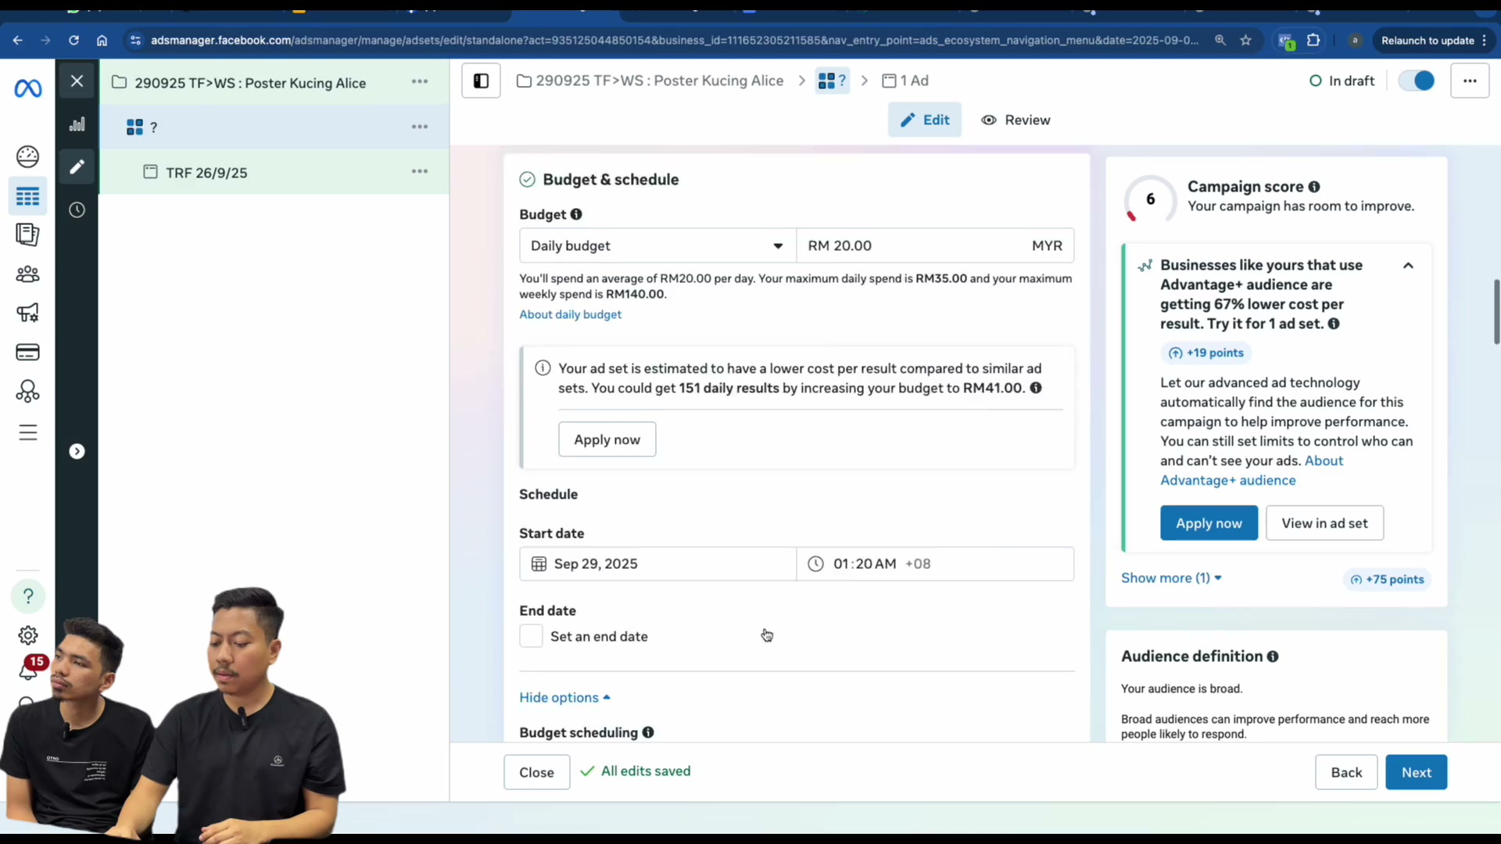Expand Show more (1) recommendations
The height and width of the screenshot is (844, 1501).
(1171, 578)
